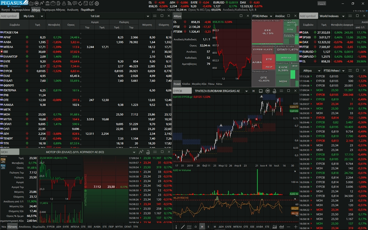This screenshot has height=230, width=368.
Task: Open the 1st List panel menu lines icon
Action: 155,16
